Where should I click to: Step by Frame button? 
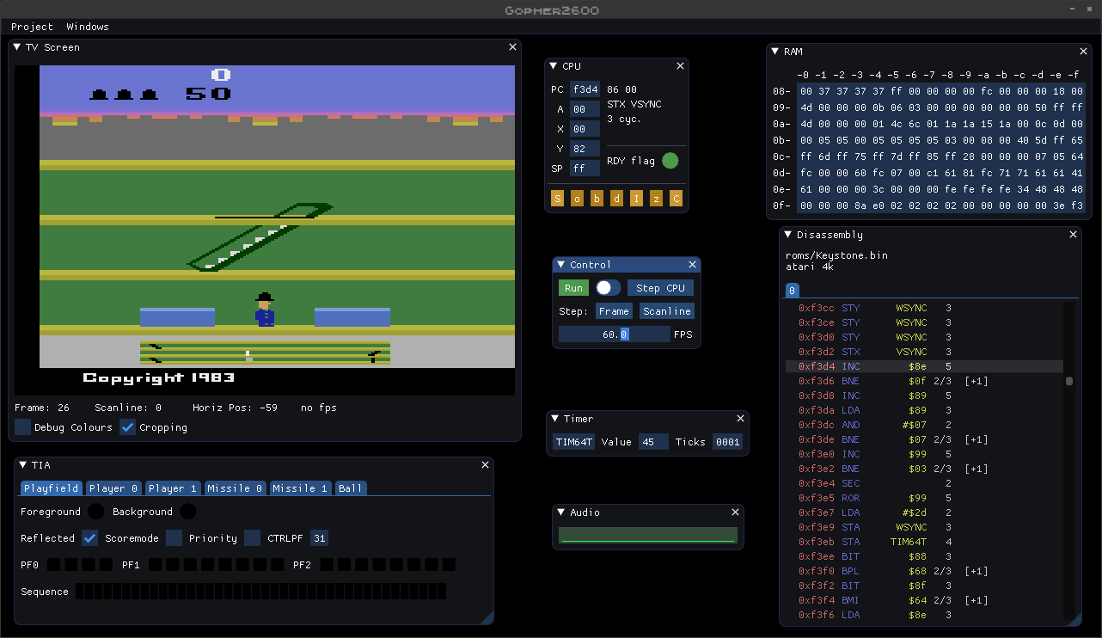(614, 311)
